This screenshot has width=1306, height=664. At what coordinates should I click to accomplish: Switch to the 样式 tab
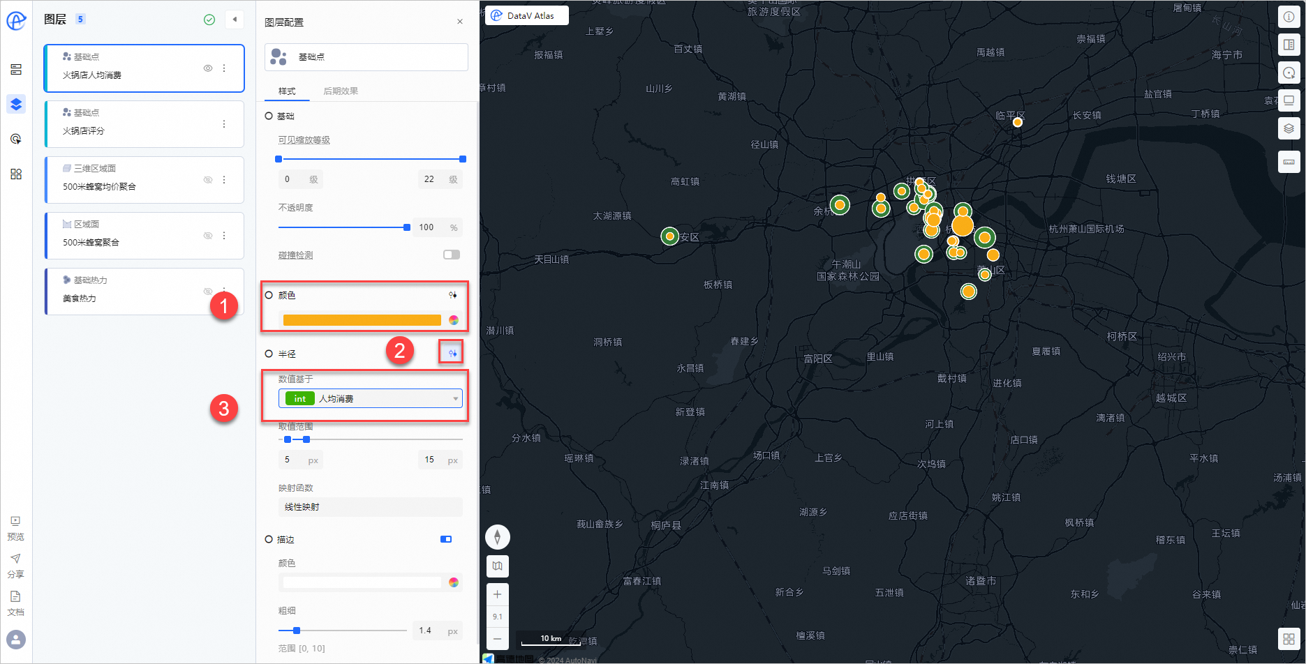[x=287, y=91]
